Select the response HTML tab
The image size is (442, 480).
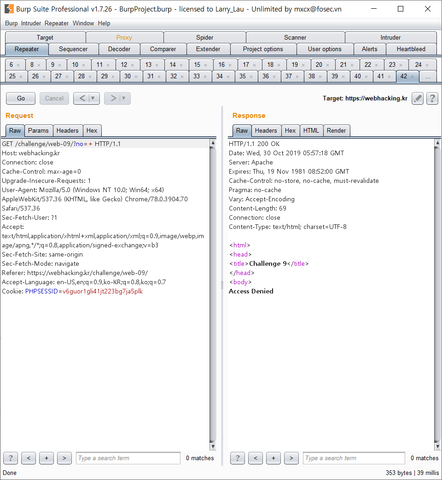[x=311, y=131]
